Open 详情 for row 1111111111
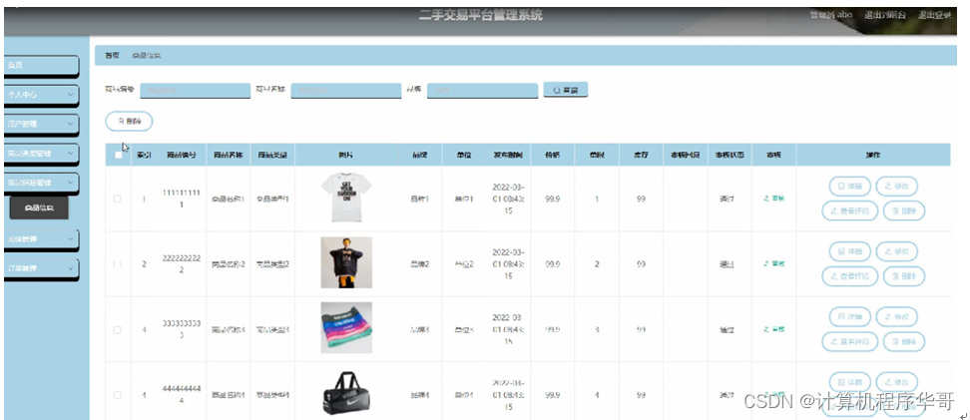Viewport: 970px width, 420px height. 849,186
